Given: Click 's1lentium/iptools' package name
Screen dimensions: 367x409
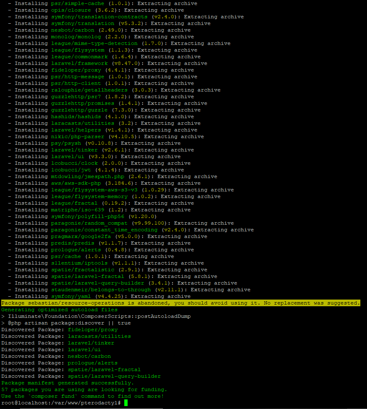Looking at the screenshot, I should 79,263.
